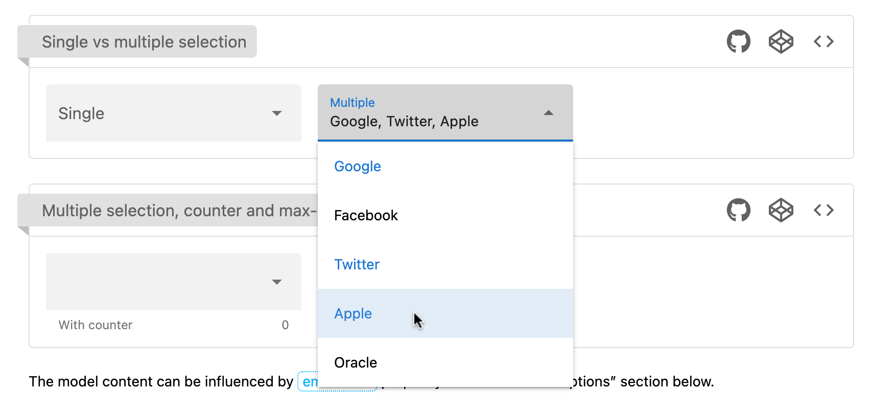The width and height of the screenshot is (871, 412).
Task: Open the With counter select dropdown arrow
Action: click(277, 282)
